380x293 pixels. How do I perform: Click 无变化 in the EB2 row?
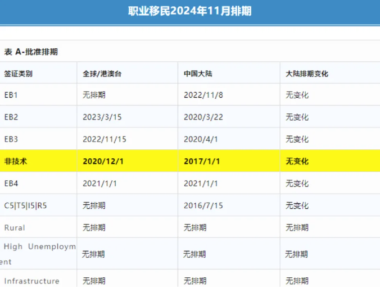[x=297, y=117]
